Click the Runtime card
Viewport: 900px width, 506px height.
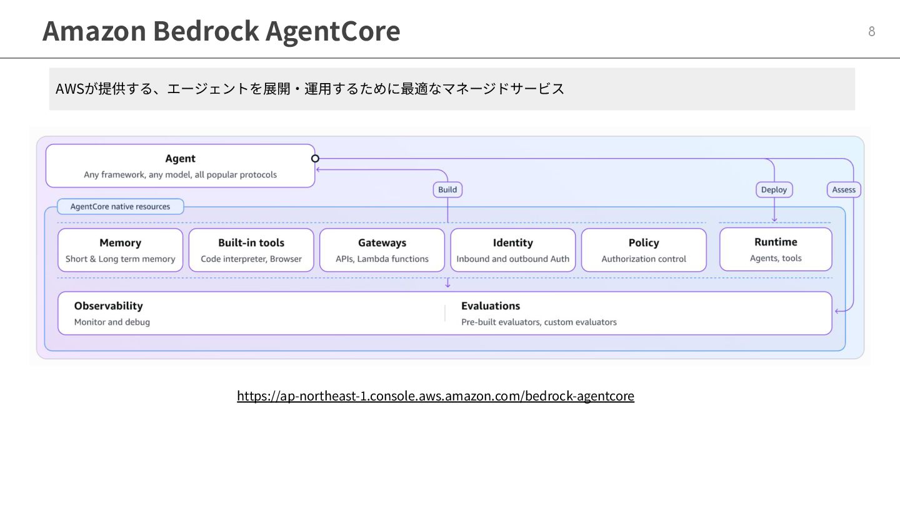coord(776,249)
